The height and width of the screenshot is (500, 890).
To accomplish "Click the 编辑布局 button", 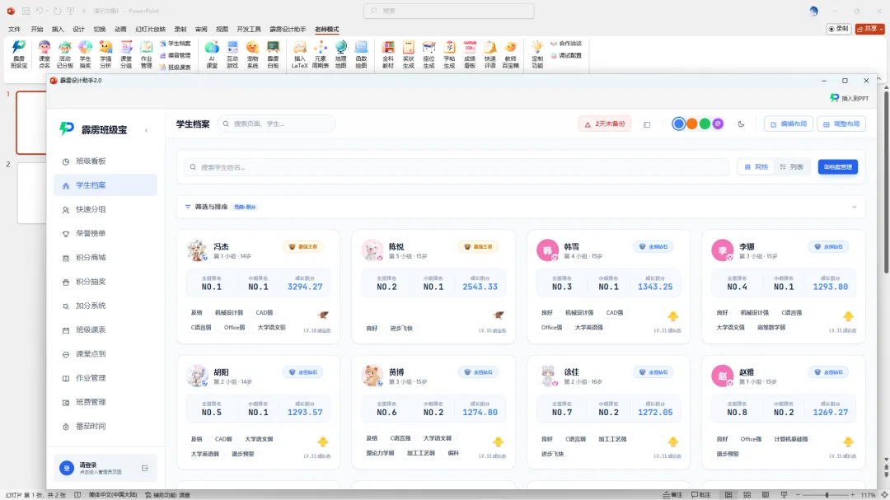I will (x=789, y=124).
